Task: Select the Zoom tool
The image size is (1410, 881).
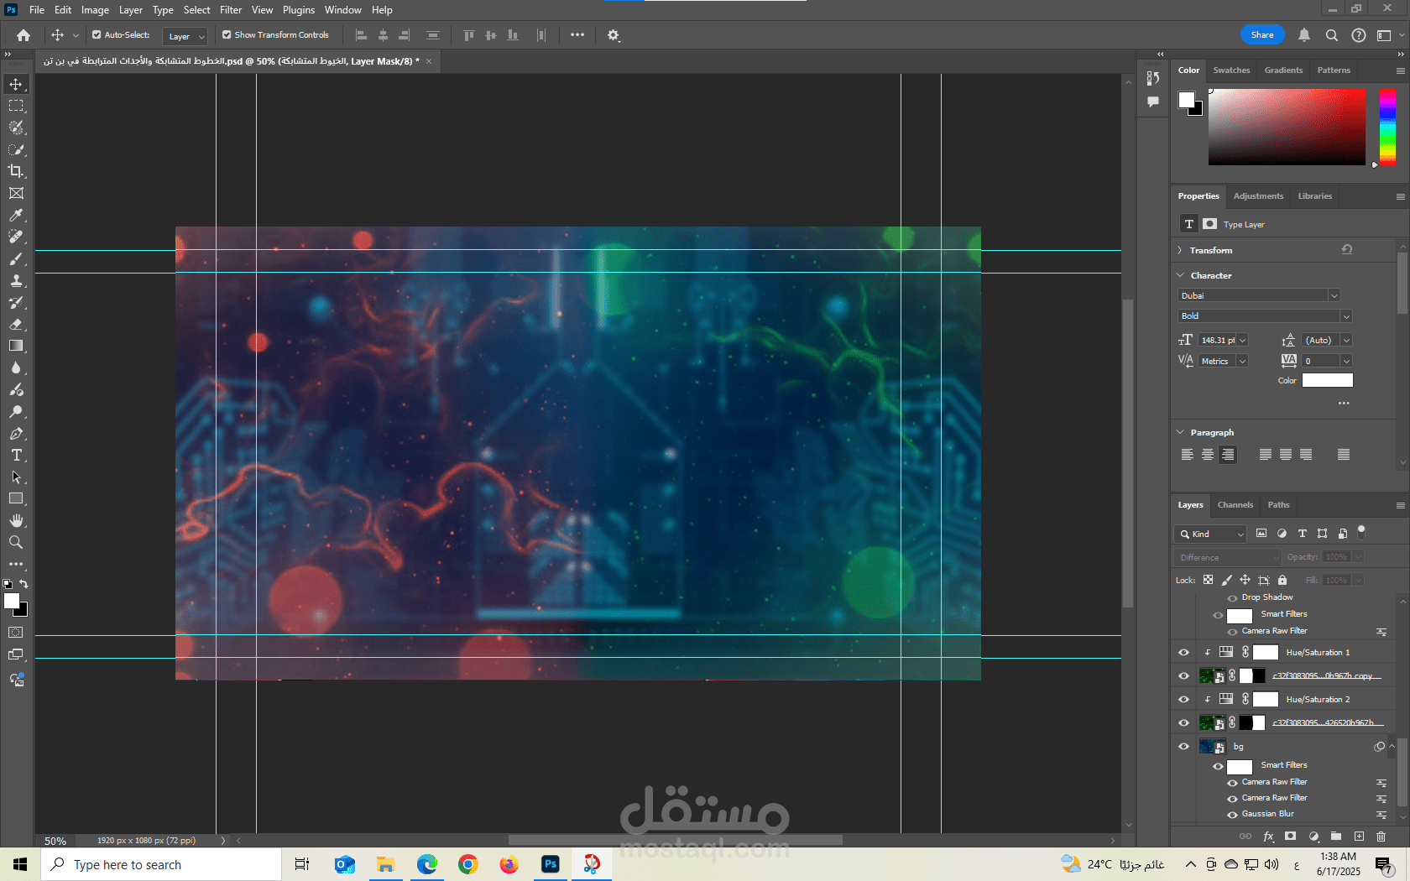Action: [16, 542]
